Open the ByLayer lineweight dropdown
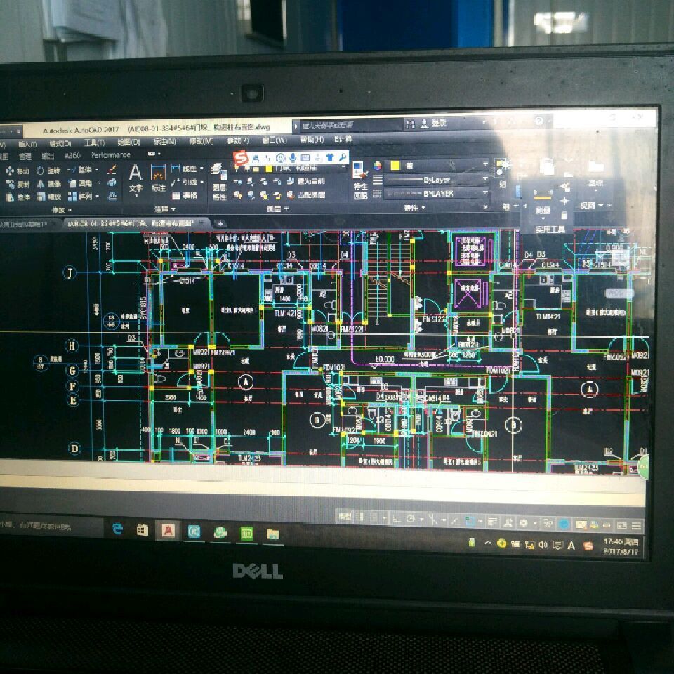 (x=436, y=180)
